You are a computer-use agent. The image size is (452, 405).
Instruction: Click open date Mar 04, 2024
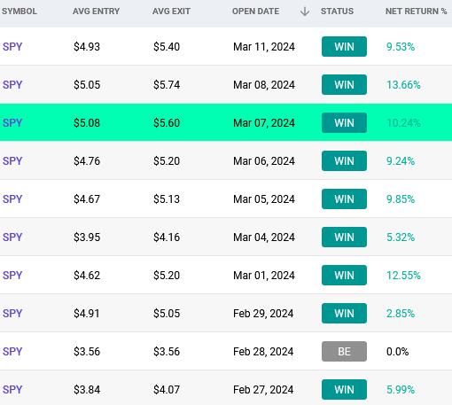point(264,238)
